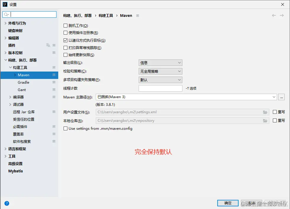Check 重写 for local repository
The image size is (290, 209).
point(275,121)
